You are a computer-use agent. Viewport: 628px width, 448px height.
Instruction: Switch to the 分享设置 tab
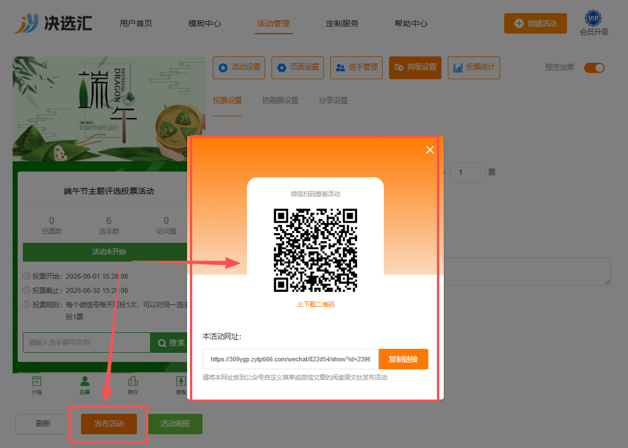(x=333, y=100)
